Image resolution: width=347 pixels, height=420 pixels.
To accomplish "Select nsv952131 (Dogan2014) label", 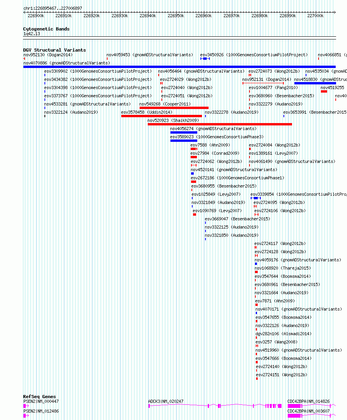I will coord(267,79).
